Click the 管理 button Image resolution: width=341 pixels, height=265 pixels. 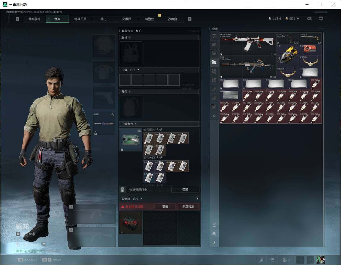[185, 190]
